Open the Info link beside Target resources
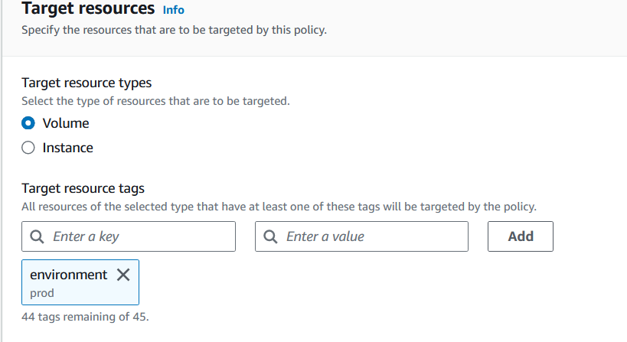 [x=173, y=10]
